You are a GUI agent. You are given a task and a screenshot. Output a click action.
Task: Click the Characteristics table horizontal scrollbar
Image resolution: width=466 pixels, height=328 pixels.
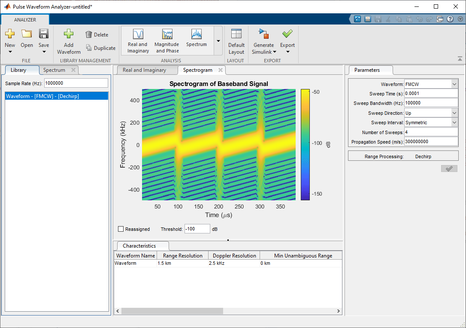pos(172,311)
